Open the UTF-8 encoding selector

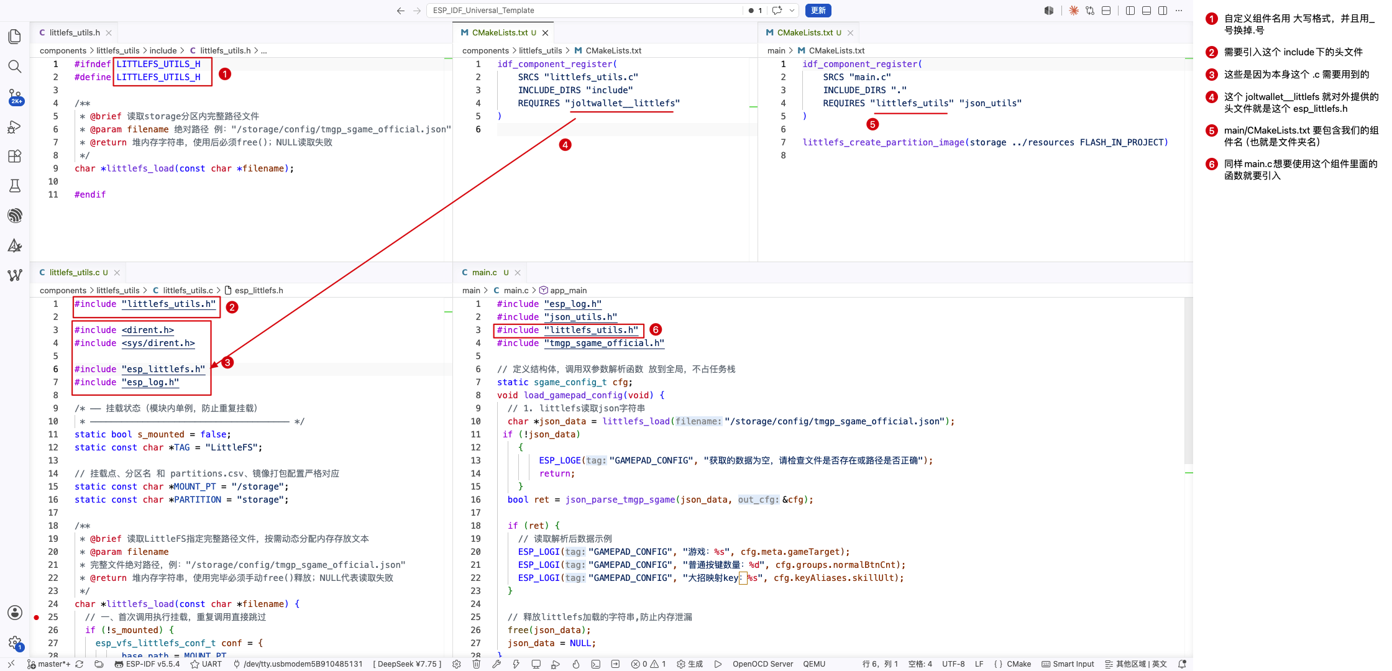(953, 664)
